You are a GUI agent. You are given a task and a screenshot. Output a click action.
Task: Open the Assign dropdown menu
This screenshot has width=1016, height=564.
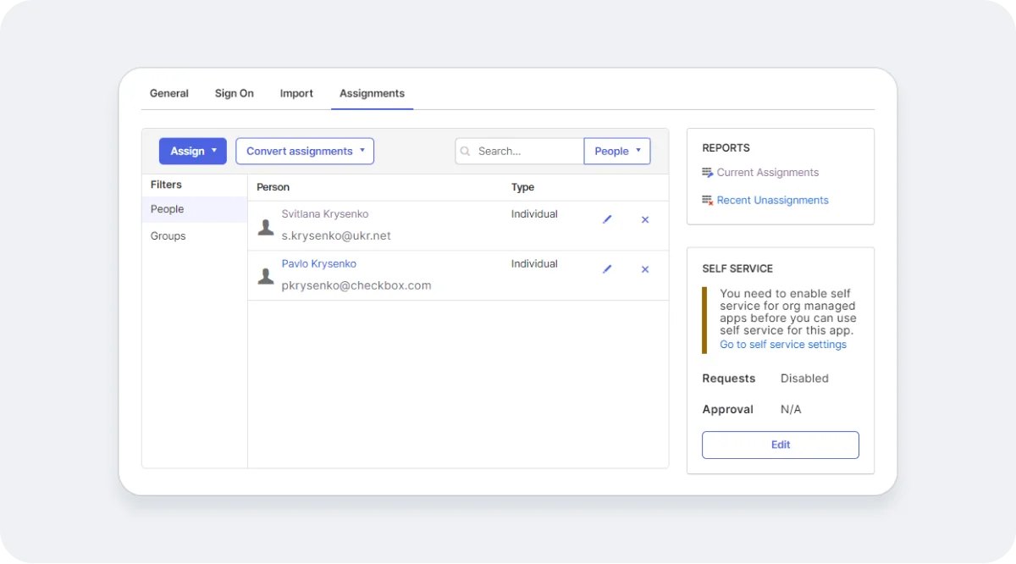click(192, 151)
